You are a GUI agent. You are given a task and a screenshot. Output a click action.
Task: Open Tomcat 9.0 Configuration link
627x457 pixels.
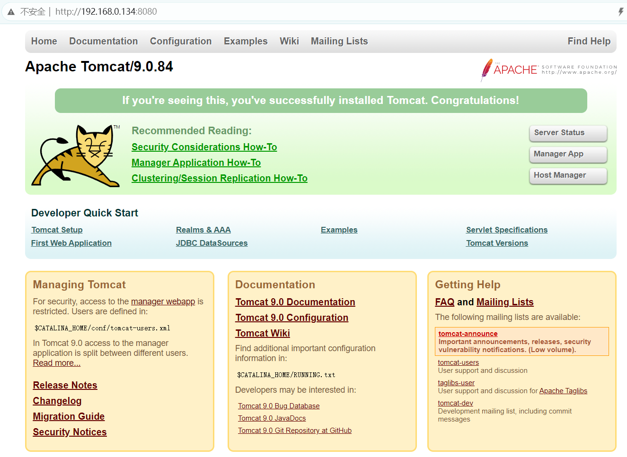(292, 318)
